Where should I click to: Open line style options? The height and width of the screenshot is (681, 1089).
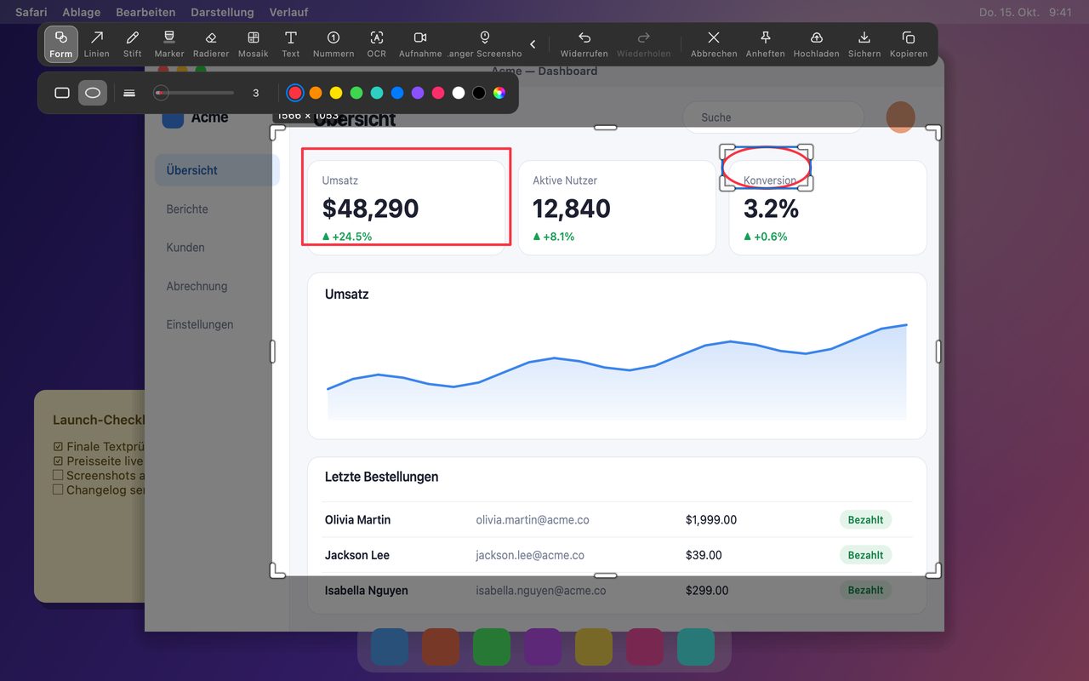[x=129, y=93]
